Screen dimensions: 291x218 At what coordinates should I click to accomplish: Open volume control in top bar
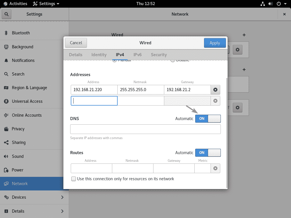click(x=270, y=4)
